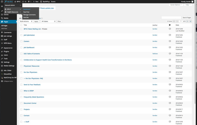Click comment bubble for Job Submission row
Screen dimensions: 197x125
coord(170,35)
